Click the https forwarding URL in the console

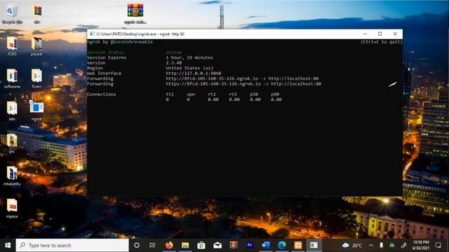point(213,84)
